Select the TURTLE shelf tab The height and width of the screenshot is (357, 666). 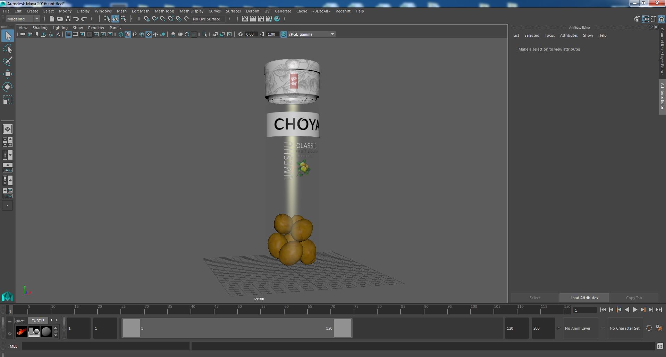tap(38, 321)
